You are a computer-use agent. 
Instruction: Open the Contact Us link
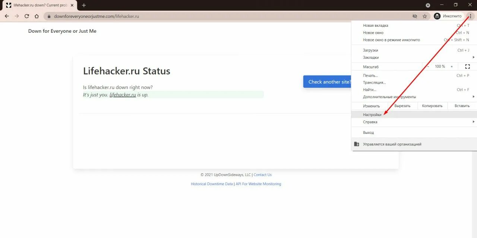point(263,175)
